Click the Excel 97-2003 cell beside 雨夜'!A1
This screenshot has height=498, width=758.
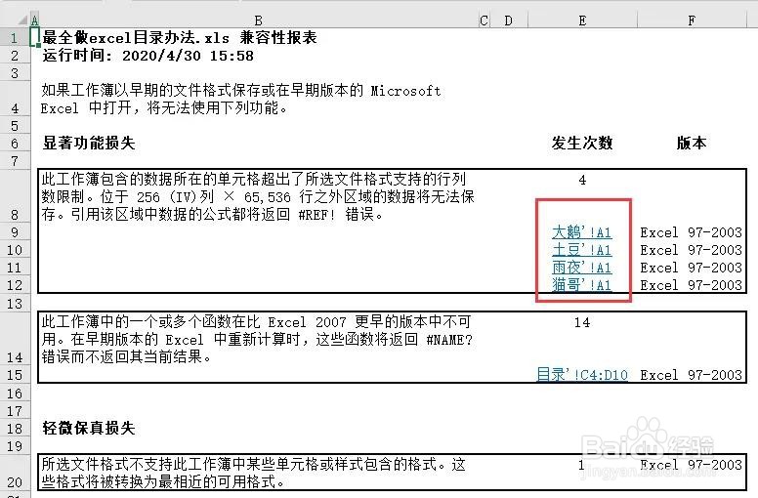692,268
